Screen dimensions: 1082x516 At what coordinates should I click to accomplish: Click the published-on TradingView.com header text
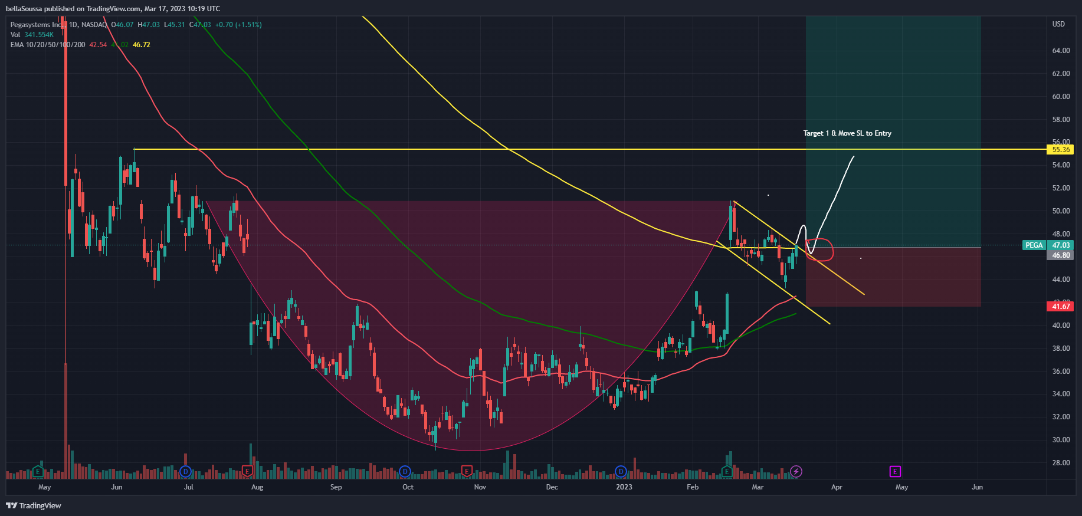tap(113, 8)
